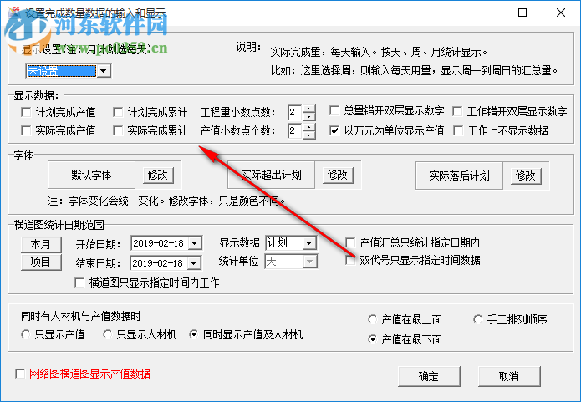The width and height of the screenshot is (581, 402).
Task: Increase 工程量小数点数 with up arrow
Action: [x=309, y=109]
